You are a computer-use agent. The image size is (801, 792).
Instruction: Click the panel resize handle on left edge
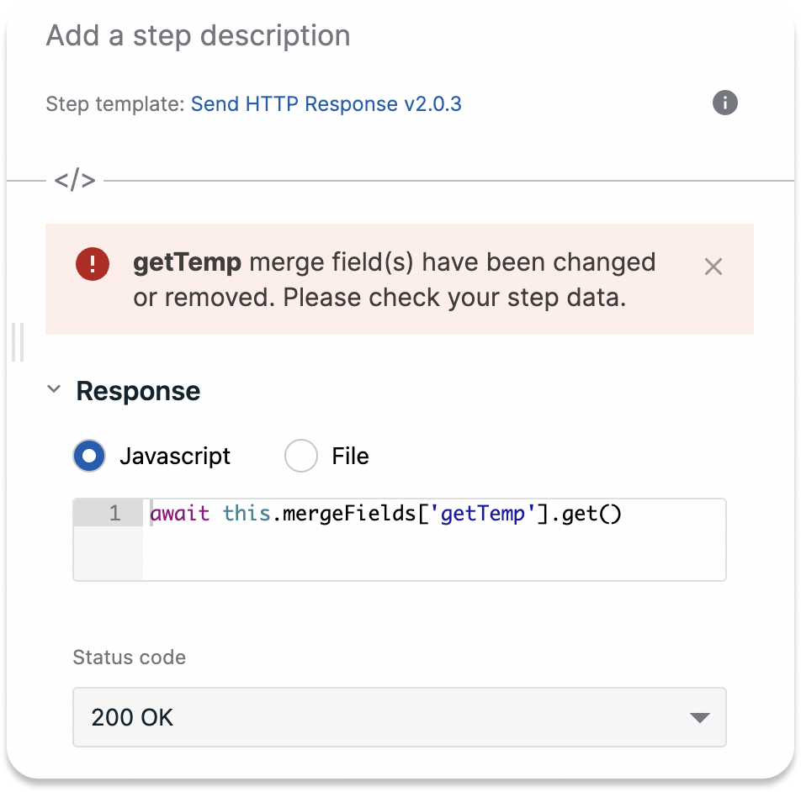pos(18,342)
